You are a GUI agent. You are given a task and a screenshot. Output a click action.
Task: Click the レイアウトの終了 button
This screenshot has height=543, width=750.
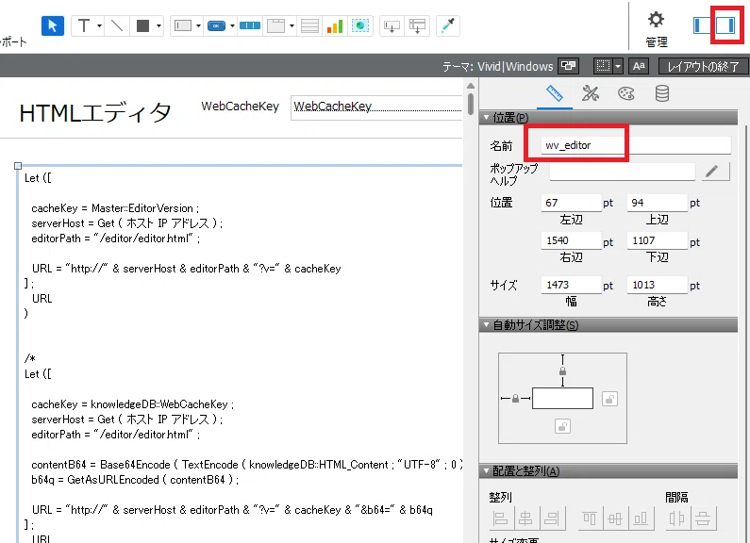pos(702,66)
